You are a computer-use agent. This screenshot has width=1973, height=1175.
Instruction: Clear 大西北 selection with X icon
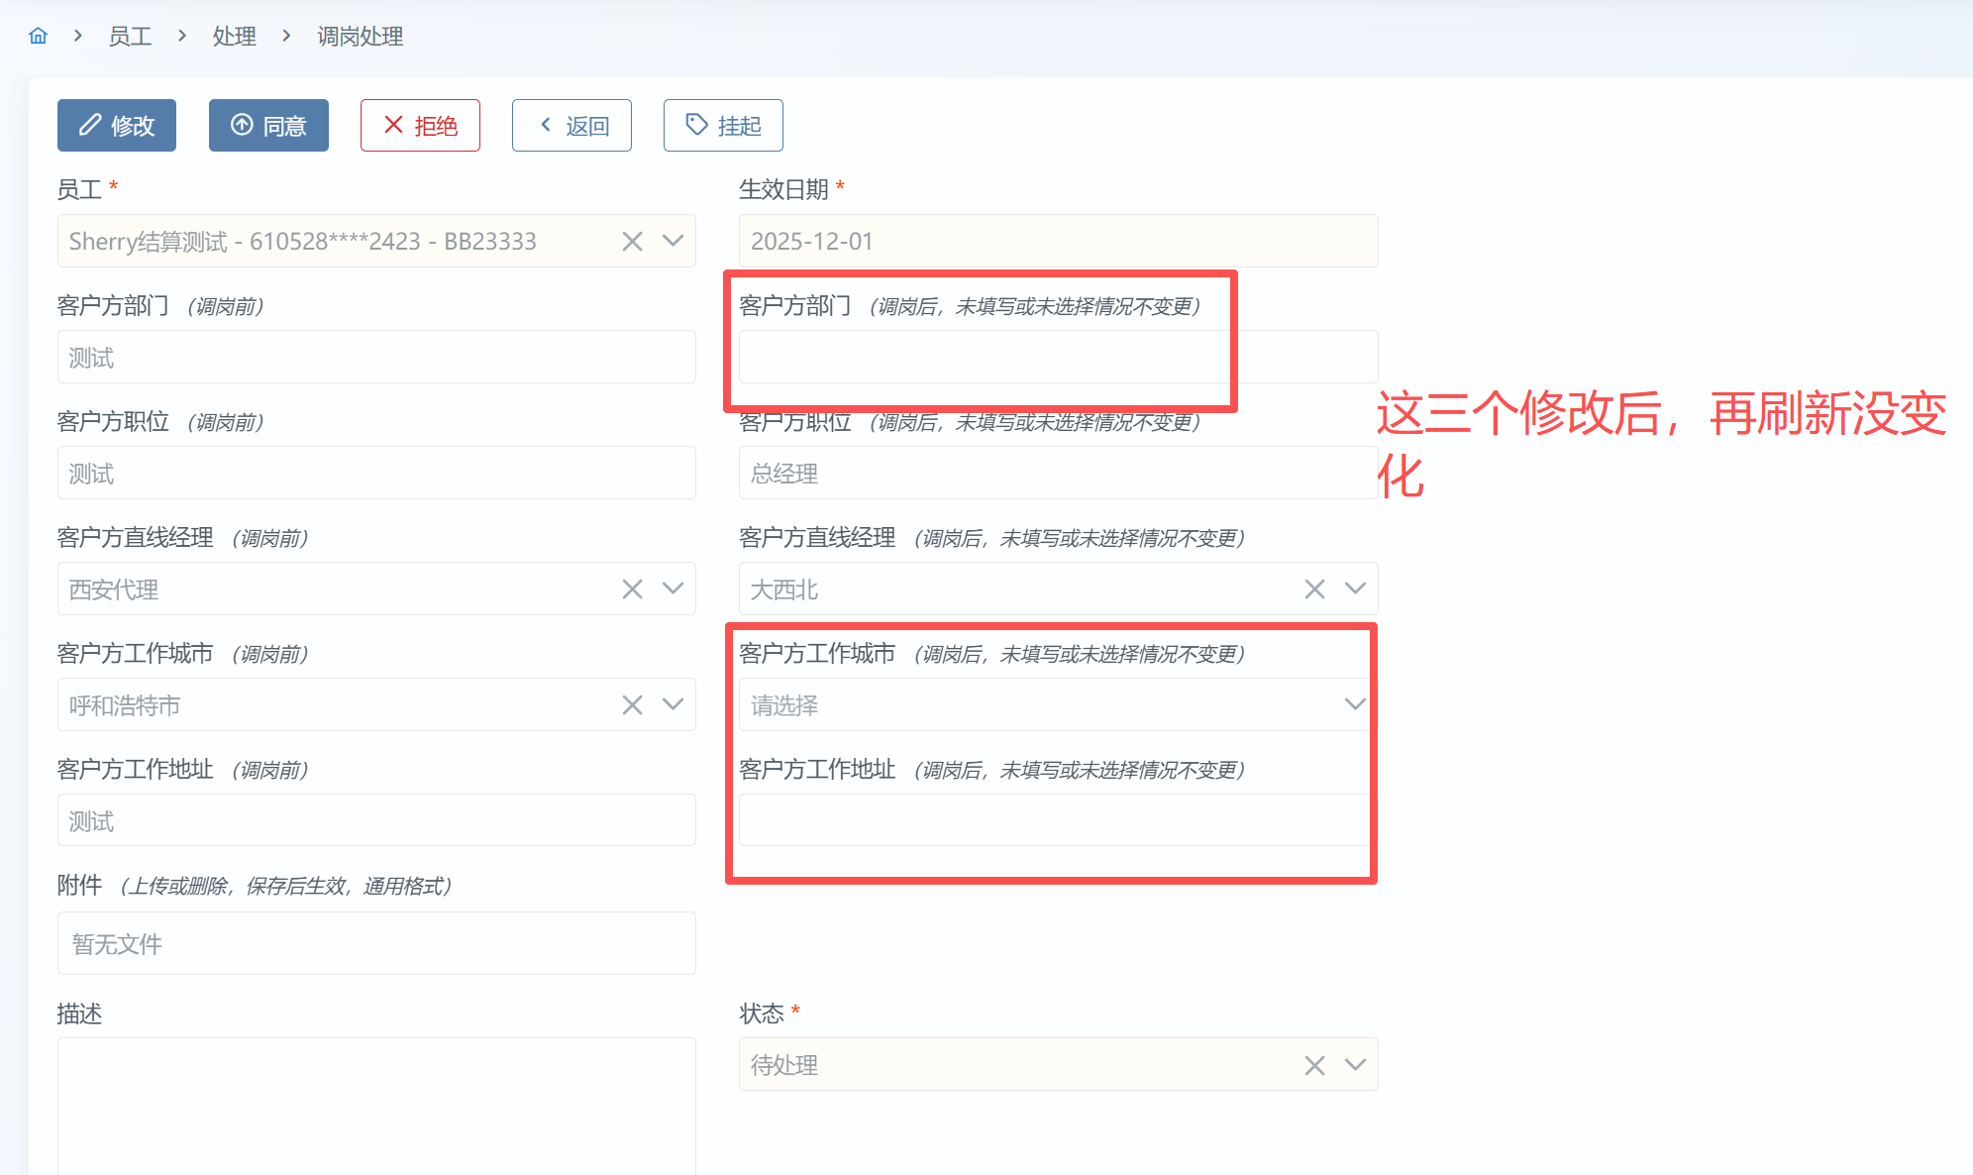point(1314,589)
